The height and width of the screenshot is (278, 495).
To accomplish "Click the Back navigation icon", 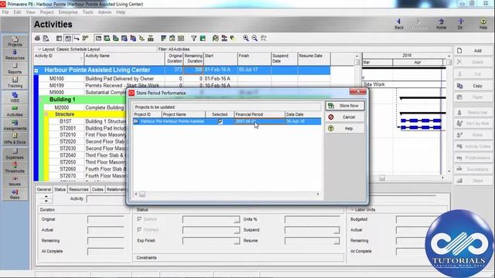I will (399, 24).
